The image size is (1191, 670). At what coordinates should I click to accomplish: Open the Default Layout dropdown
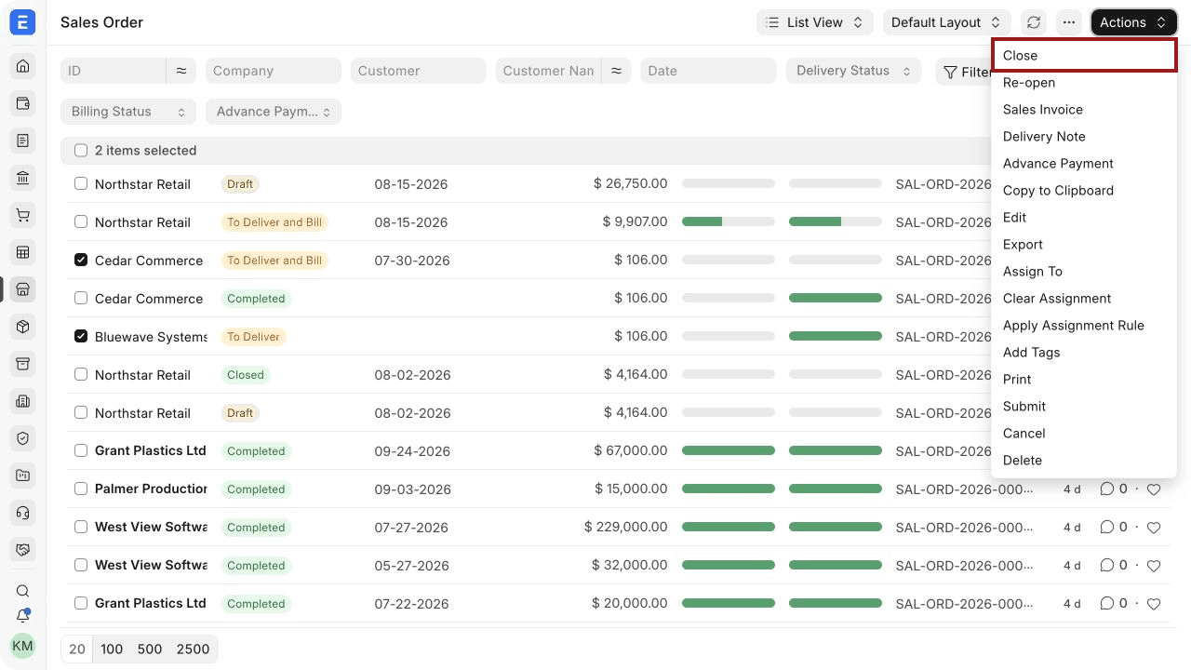947,22
